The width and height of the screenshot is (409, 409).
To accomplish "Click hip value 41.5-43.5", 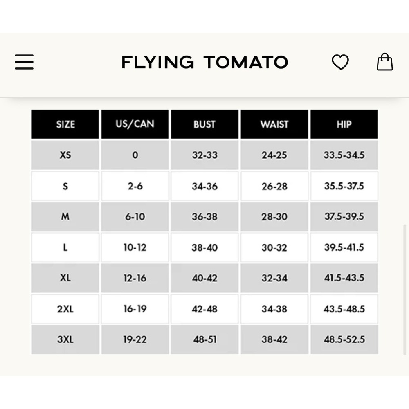I will point(344,278).
